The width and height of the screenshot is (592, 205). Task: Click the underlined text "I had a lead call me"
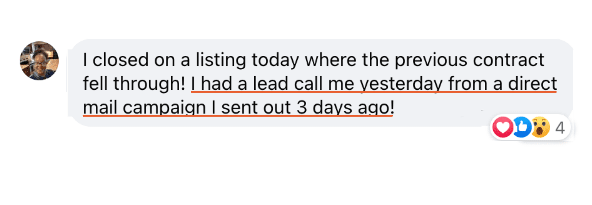(x=273, y=84)
